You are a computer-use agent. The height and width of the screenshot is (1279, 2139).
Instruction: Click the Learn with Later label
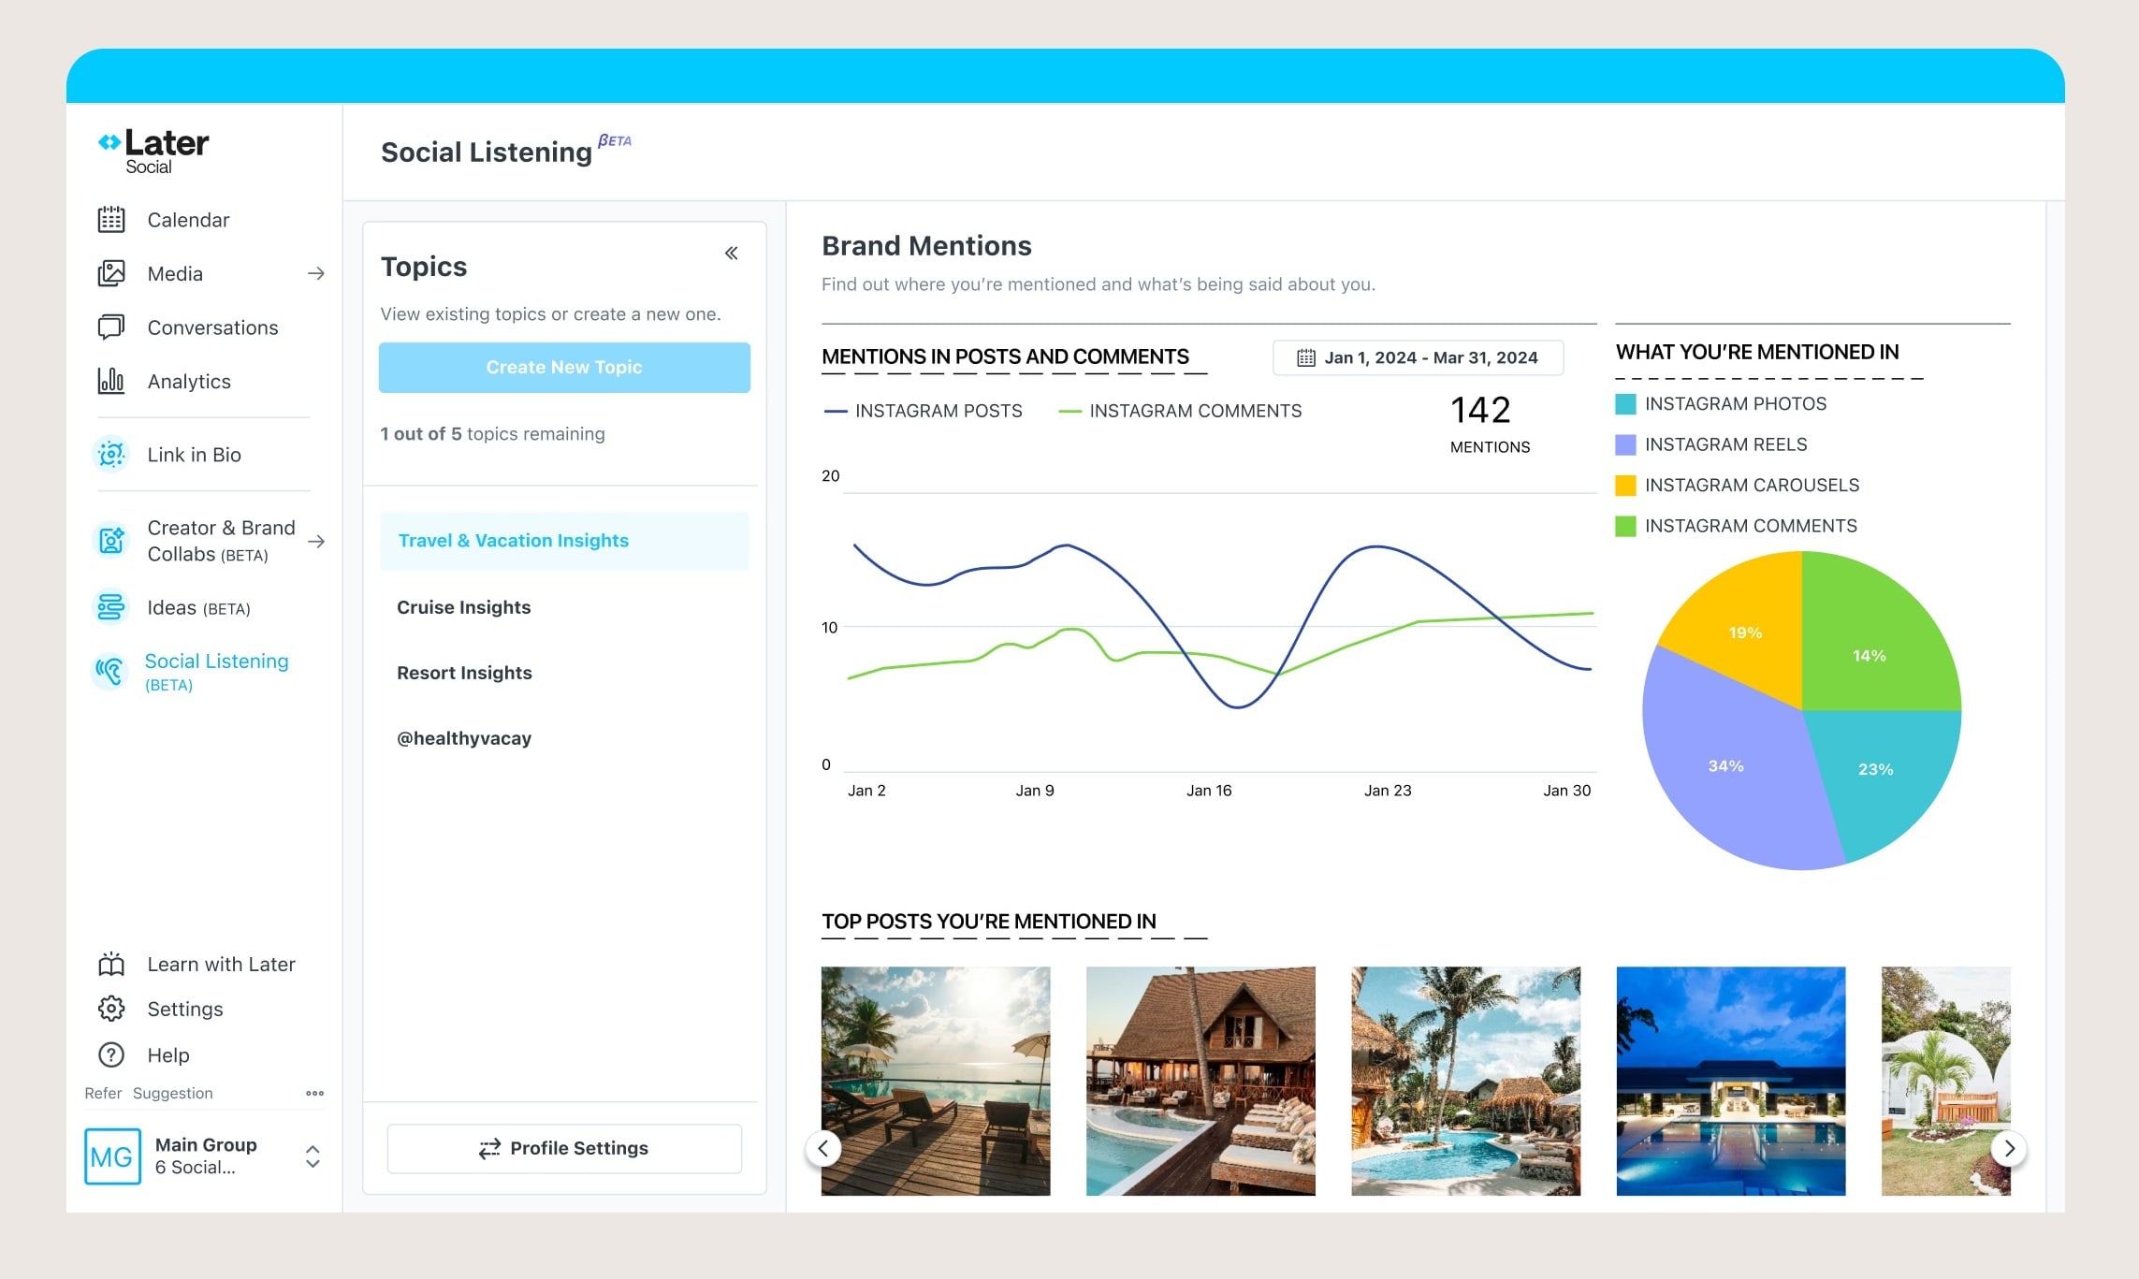(x=221, y=964)
